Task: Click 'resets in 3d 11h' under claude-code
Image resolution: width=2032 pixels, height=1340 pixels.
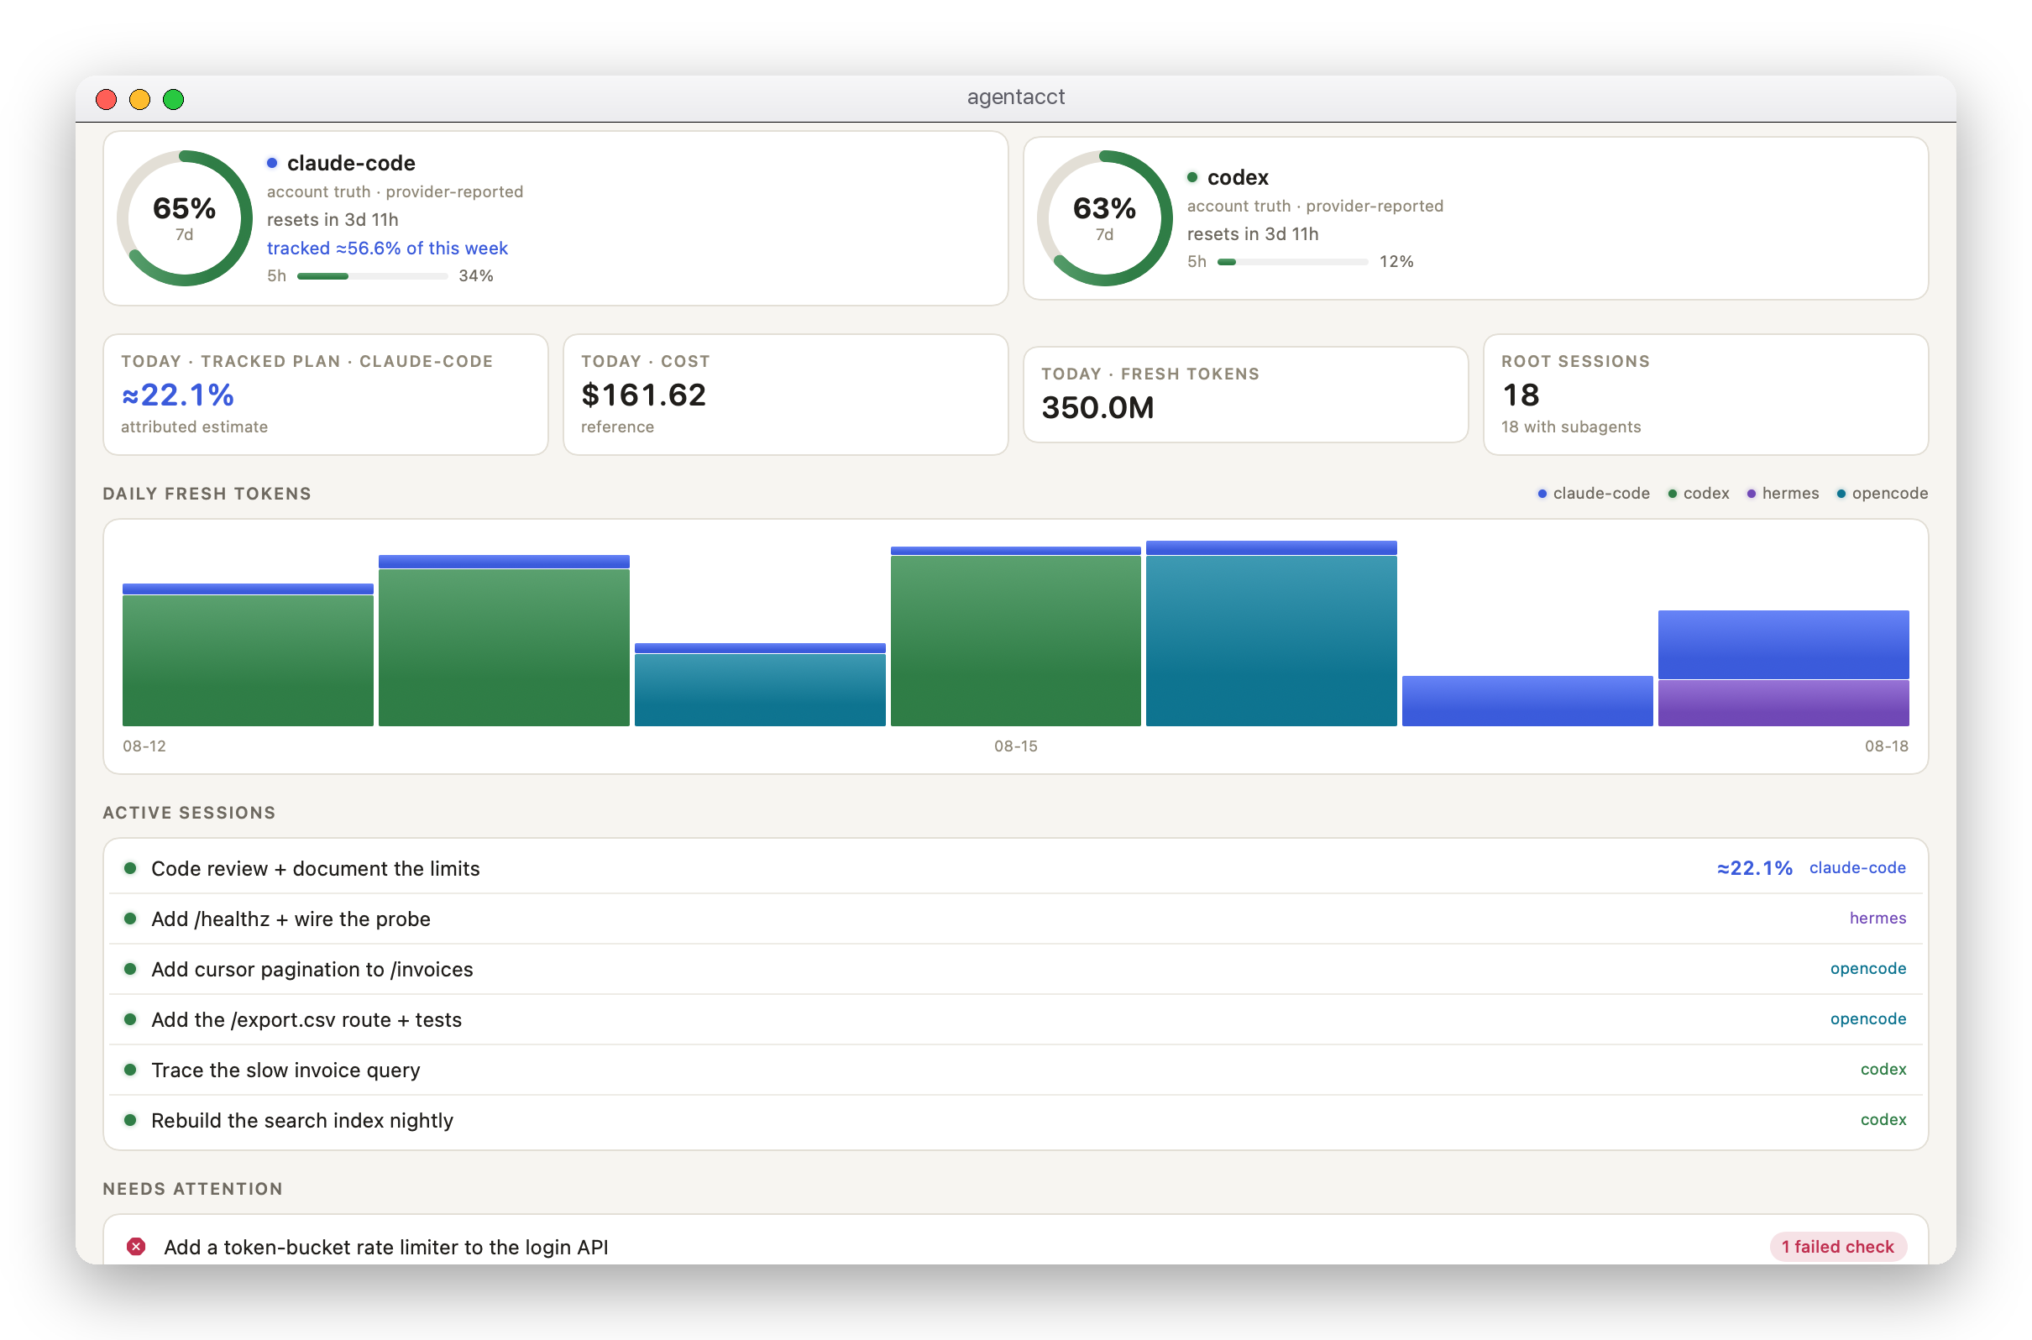Action: (333, 220)
